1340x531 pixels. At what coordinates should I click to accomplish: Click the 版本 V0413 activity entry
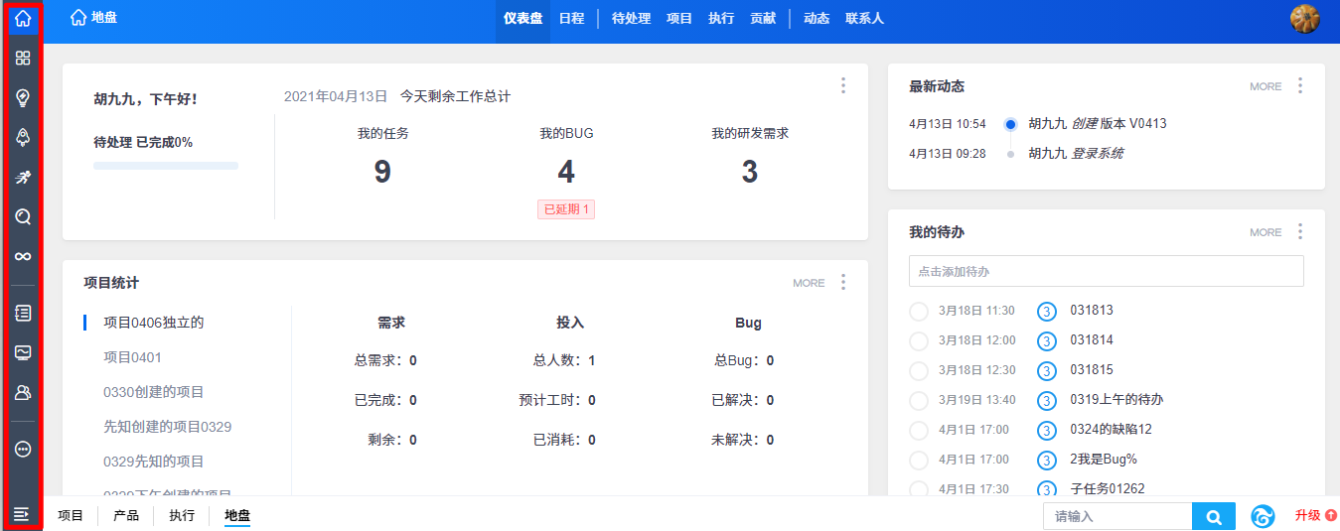point(1133,124)
